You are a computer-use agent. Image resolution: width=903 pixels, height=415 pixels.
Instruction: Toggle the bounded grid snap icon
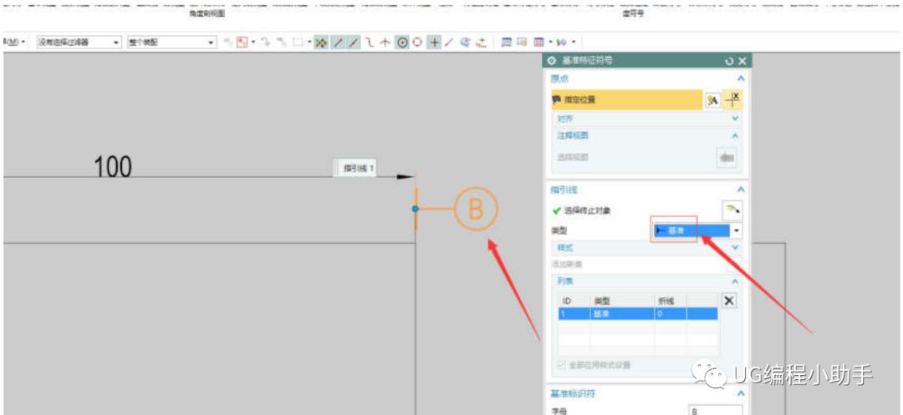coord(481,43)
